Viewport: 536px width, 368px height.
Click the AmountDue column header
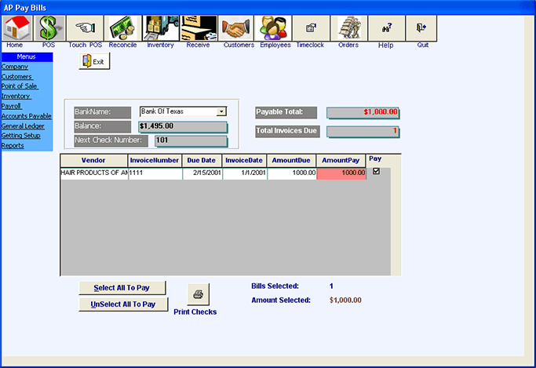coord(291,160)
